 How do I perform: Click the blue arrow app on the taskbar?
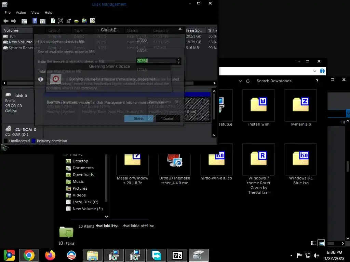tap(156, 255)
